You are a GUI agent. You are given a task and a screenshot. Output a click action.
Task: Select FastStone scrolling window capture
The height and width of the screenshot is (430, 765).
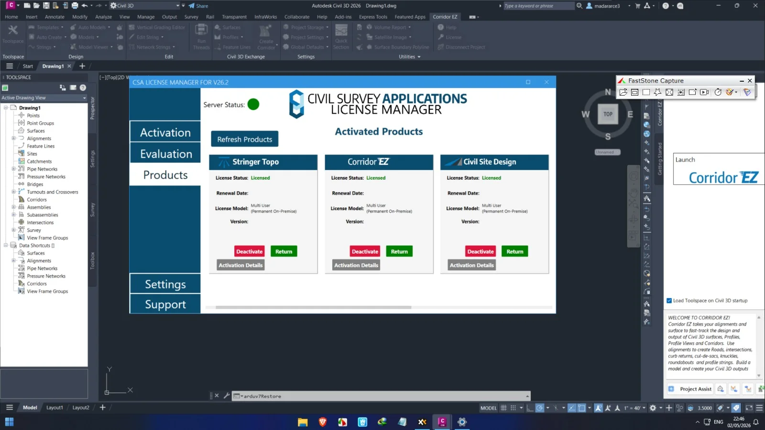click(681, 92)
